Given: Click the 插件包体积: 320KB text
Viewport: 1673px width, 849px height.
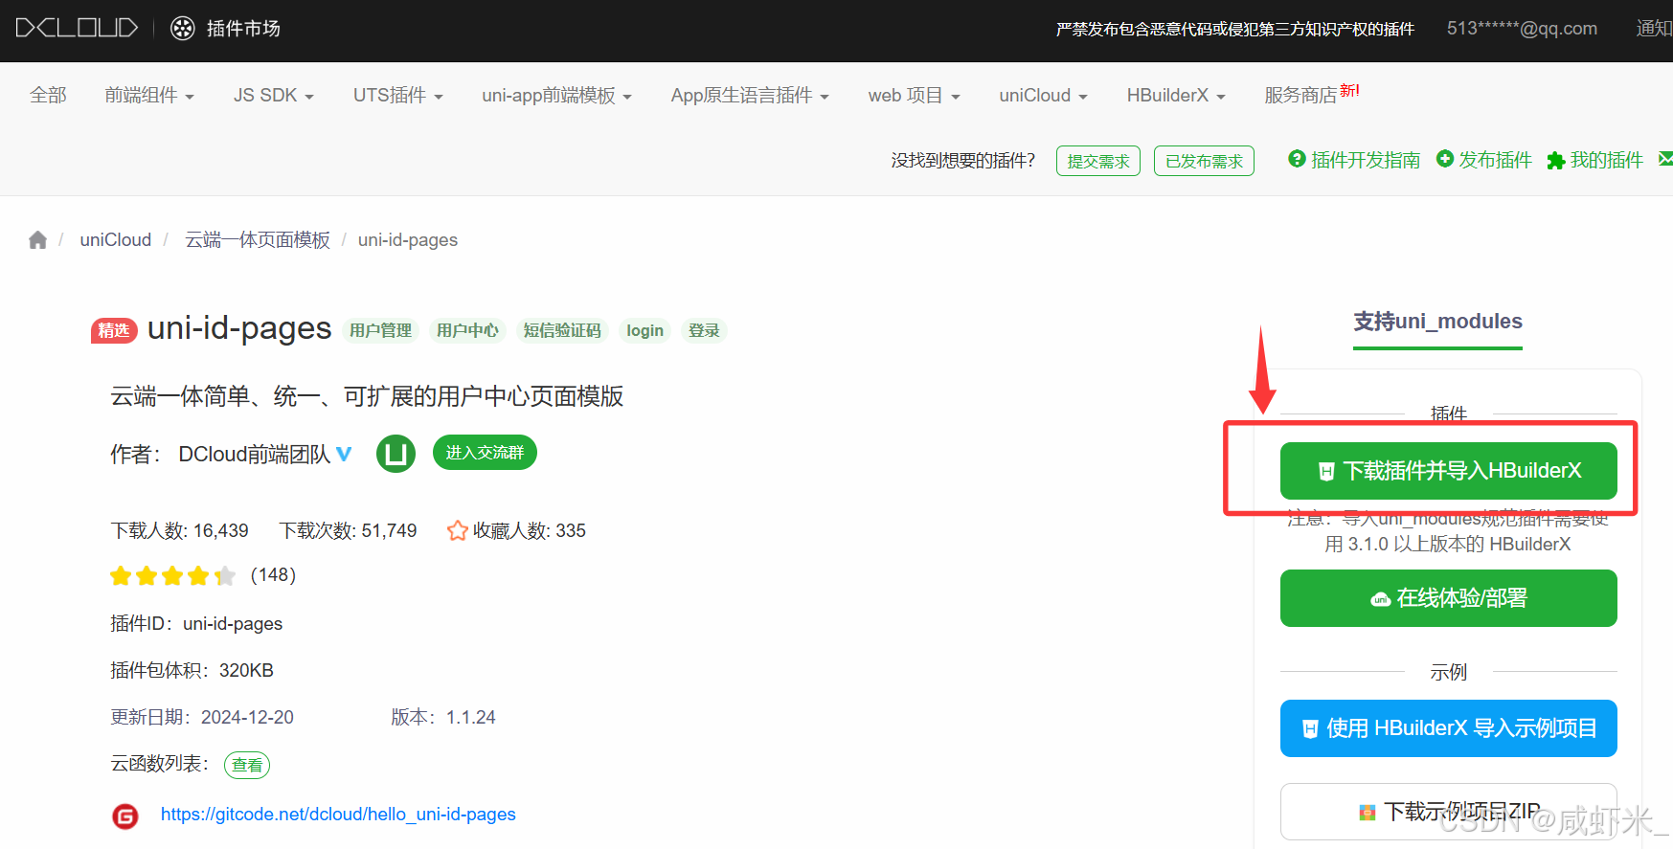Looking at the screenshot, I should pos(192,671).
